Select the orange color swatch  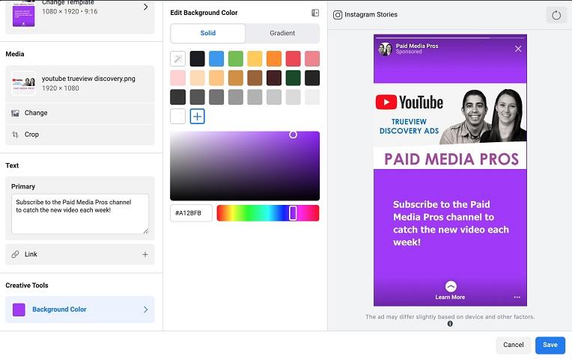pos(274,58)
